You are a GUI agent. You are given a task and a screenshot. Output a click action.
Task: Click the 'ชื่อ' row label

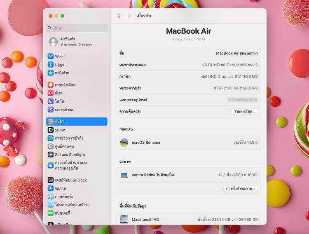pyautogui.click(x=122, y=53)
